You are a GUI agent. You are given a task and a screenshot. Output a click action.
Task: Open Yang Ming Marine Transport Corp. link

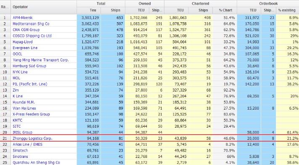click(41, 60)
